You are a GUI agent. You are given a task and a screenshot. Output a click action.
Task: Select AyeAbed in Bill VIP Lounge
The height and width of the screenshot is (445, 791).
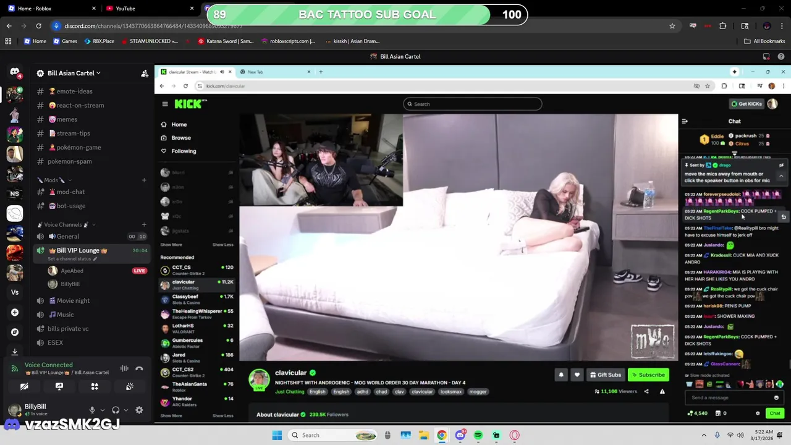click(x=97, y=271)
